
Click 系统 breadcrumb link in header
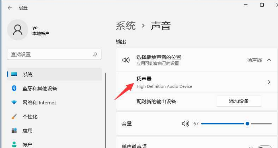click(126, 26)
